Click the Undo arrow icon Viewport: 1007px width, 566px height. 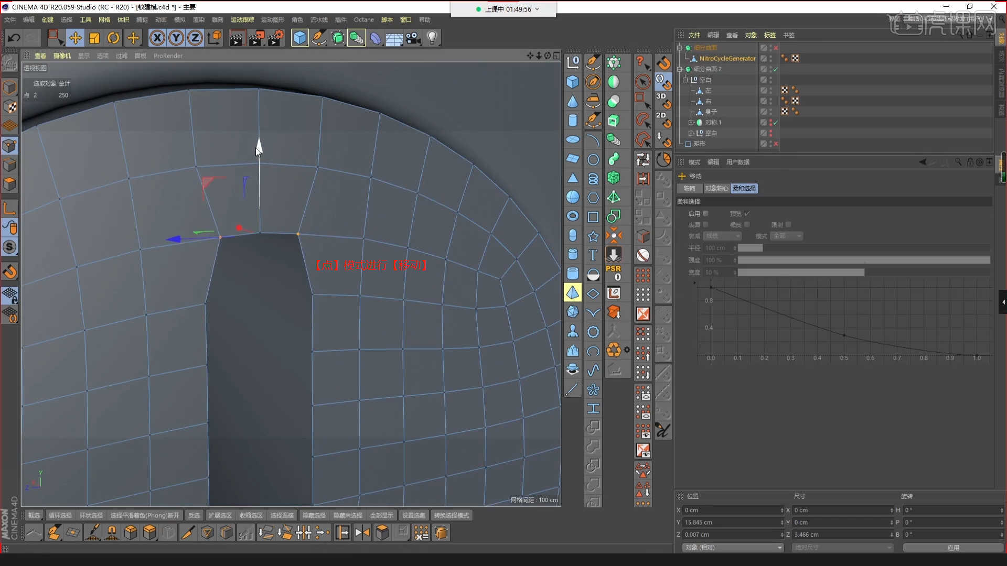coord(14,38)
